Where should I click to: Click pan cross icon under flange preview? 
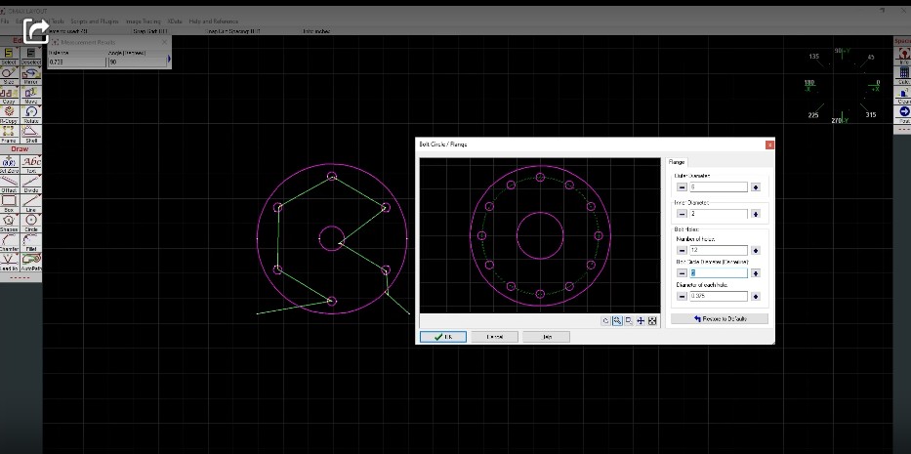tap(641, 321)
